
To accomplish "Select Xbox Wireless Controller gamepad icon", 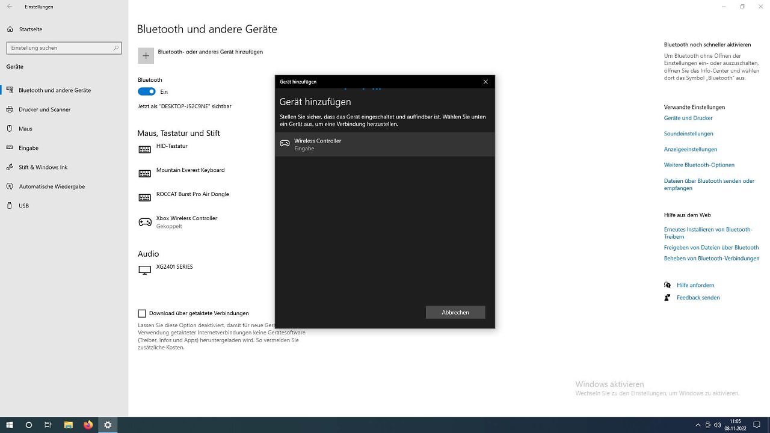I will pos(145,222).
